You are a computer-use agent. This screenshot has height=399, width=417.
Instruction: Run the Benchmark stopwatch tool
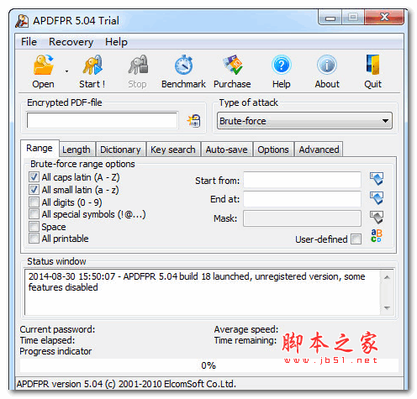183,65
